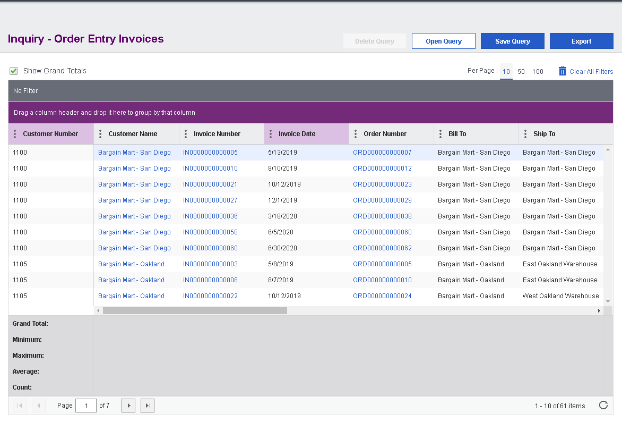This screenshot has height=430, width=622.
Task: Click vertical scrollbar down arrow
Action: [608, 301]
